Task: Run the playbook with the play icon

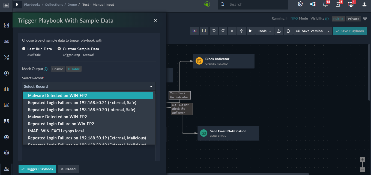Action: pos(250,31)
